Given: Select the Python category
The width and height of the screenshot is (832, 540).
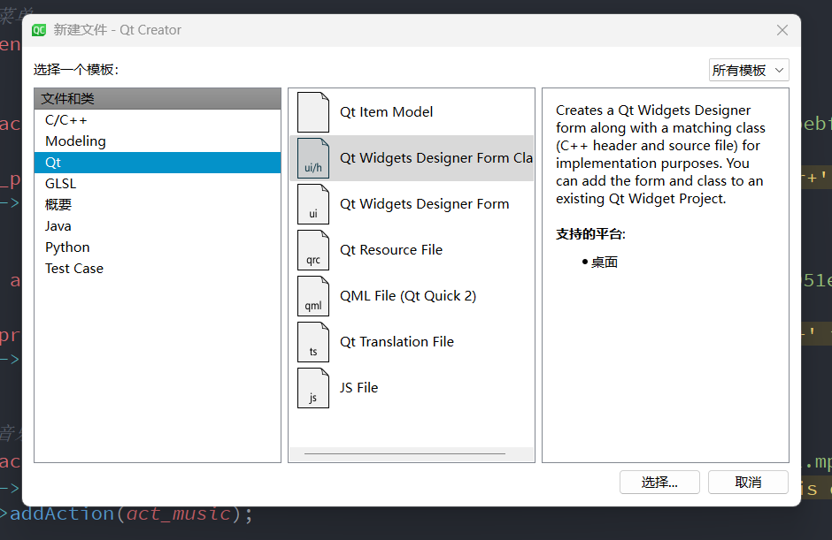Looking at the screenshot, I should click(157, 247).
